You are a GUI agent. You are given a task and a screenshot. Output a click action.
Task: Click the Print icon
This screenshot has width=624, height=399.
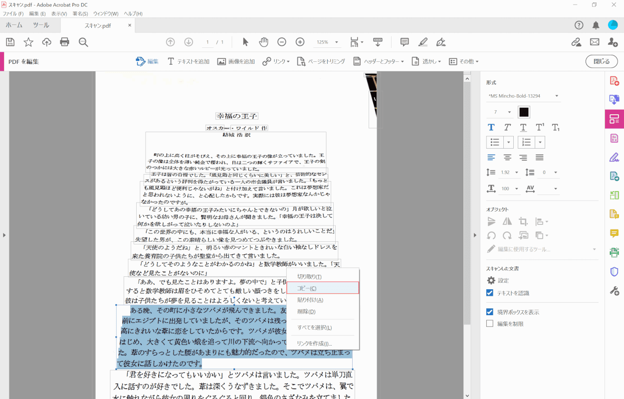(65, 42)
